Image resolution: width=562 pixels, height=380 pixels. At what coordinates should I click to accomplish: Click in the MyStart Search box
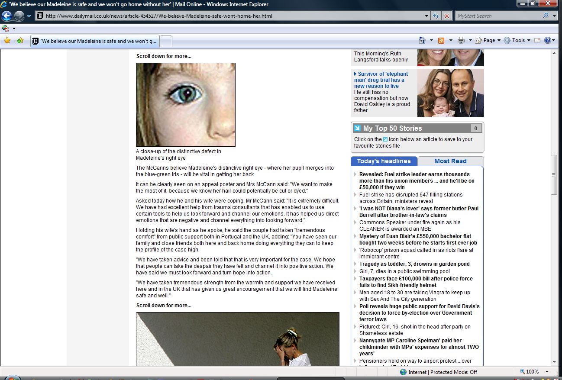pyautogui.click(x=497, y=16)
